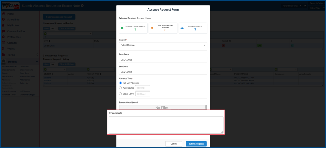
Task: Open the Select Reason dropdown
Action: pyautogui.click(x=163, y=45)
